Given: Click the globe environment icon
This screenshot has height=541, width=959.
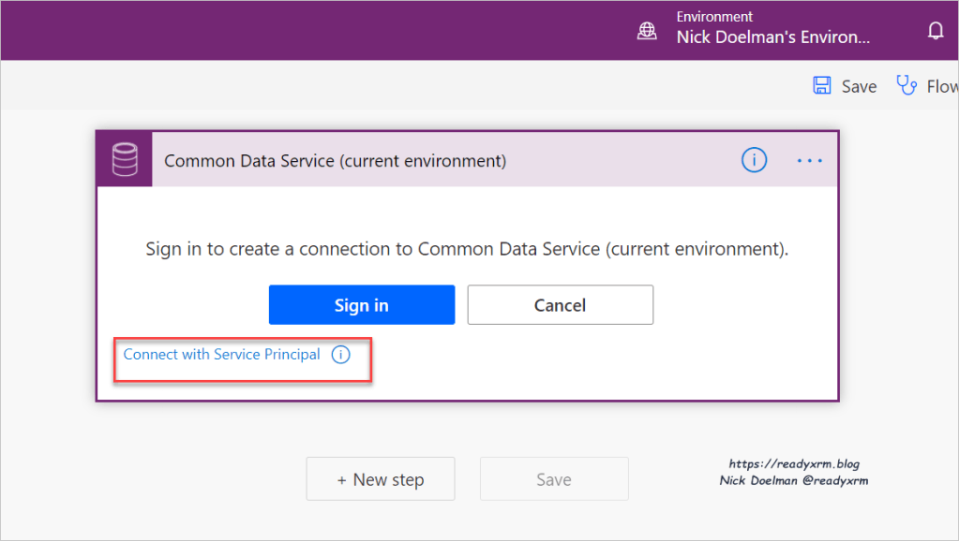Looking at the screenshot, I should coord(647,31).
